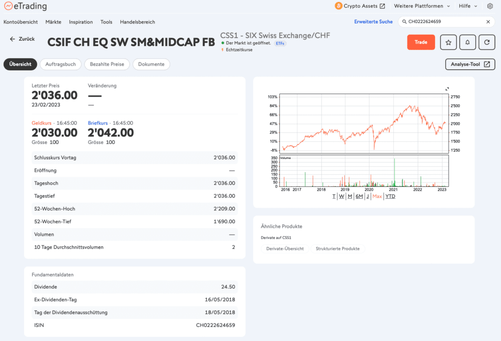Expand the chart to fullscreen icon
Screen dimensions: 501x341
pyautogui.click(x=447, y=89)
